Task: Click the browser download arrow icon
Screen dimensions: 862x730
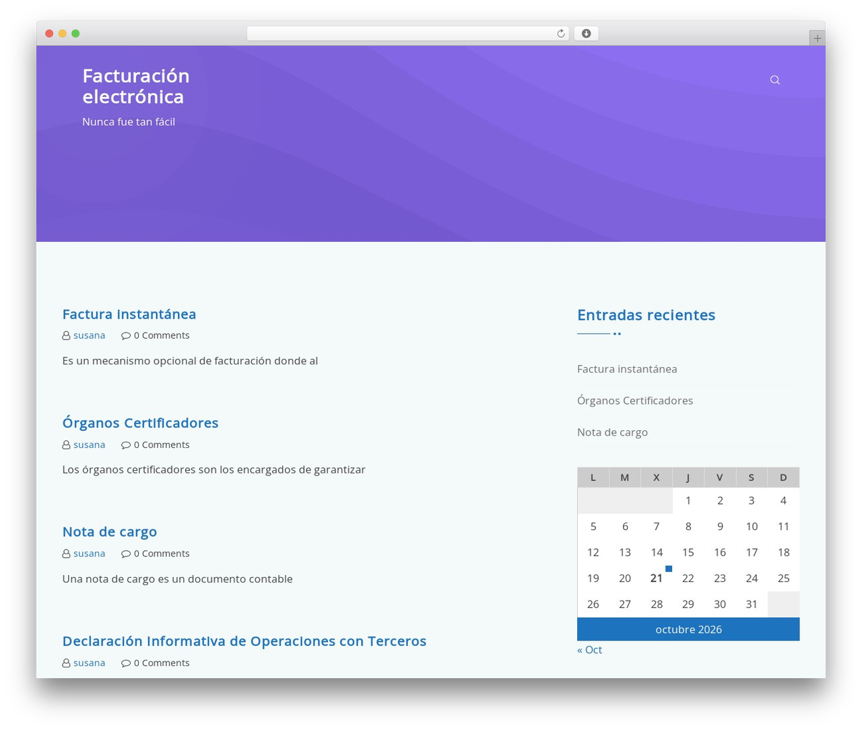Action: [586, 34]
